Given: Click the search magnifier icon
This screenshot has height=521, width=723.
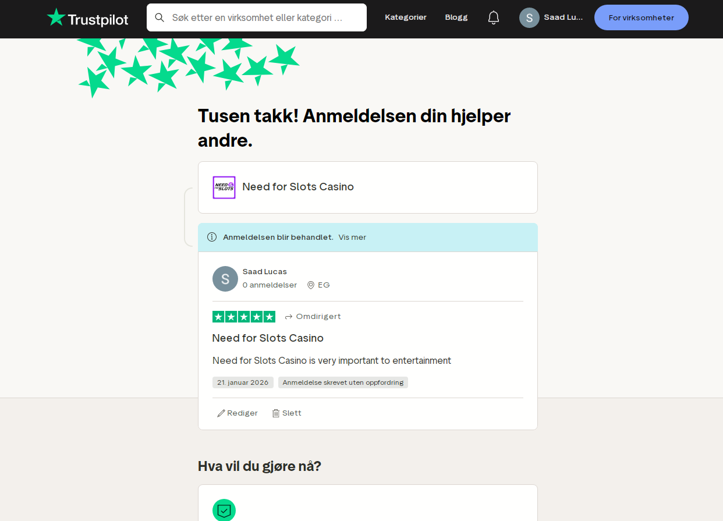Looking at the screenshot, I should [x=160, y=17].
